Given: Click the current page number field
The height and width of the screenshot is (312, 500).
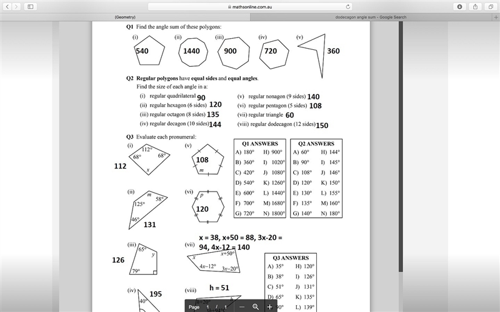Looking at the screenshot, I should pyautogui.click(x=207, y=307).
